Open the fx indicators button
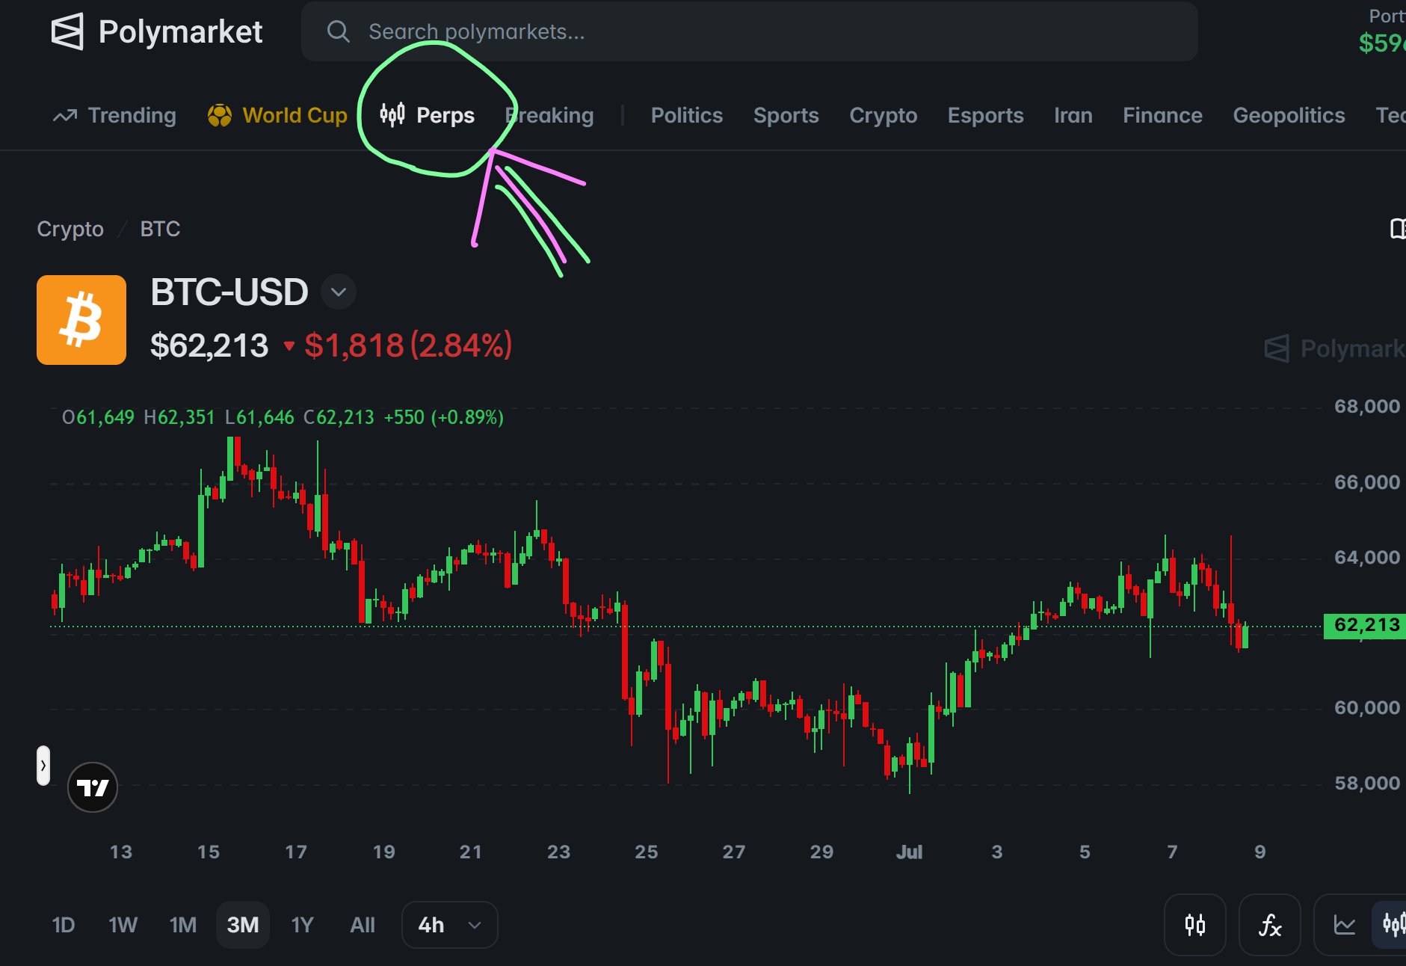 pyautogui.click(x=1270, y=925)
